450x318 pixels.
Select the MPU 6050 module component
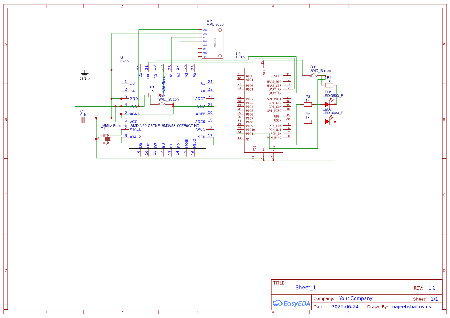pos(212,43)
